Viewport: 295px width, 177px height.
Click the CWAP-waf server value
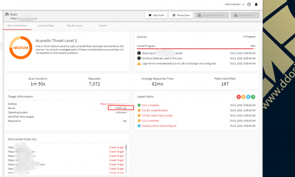point(121,108)
